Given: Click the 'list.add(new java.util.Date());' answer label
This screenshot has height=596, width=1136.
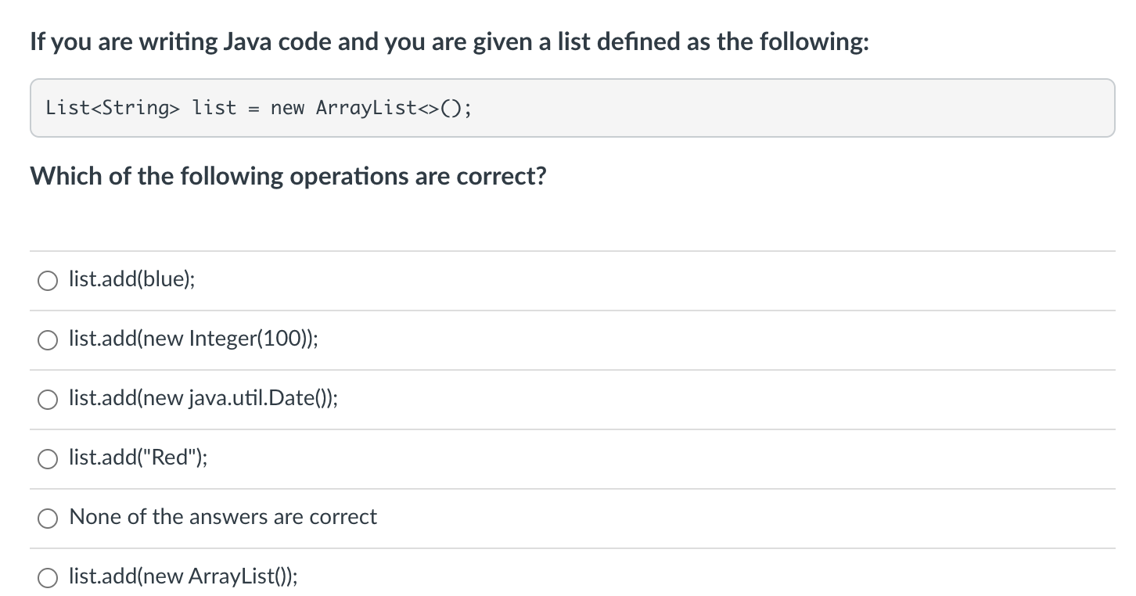Looking at the screenshot, I should pyautogui.click(x=203, y=398).
